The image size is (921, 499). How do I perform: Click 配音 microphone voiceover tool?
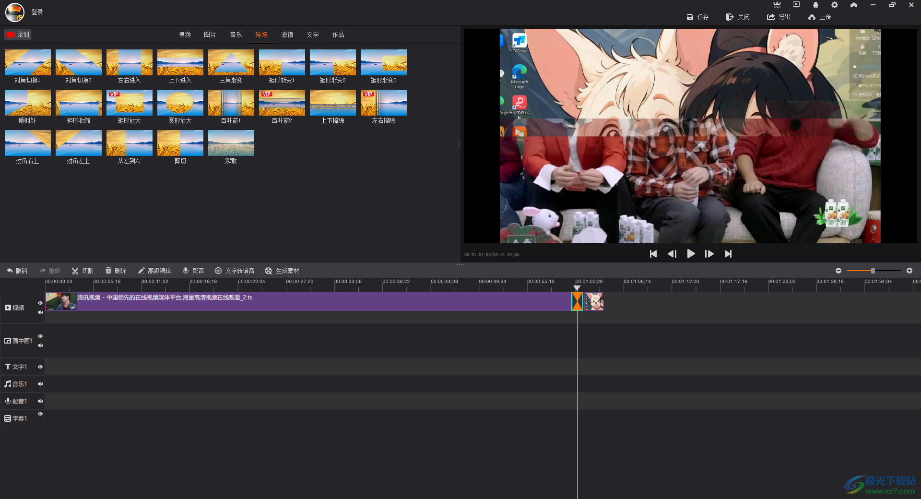[193, 271]
